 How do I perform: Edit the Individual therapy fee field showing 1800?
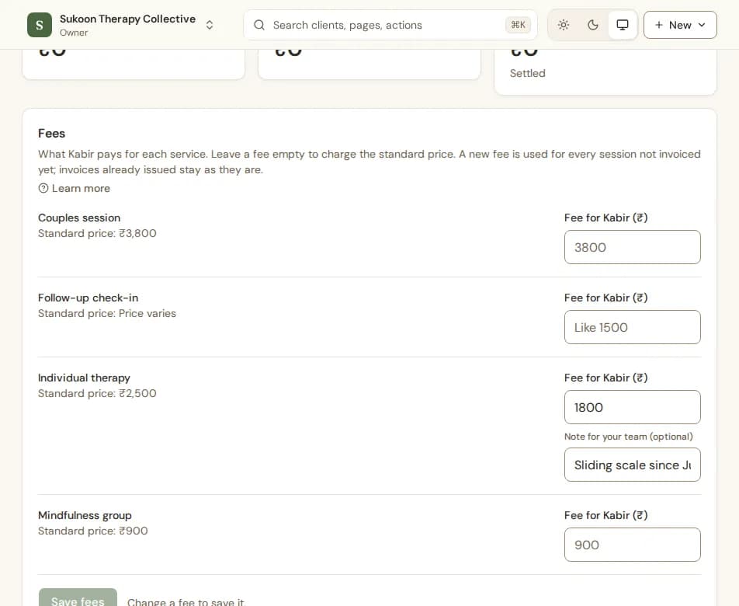[x=632, y=407]
